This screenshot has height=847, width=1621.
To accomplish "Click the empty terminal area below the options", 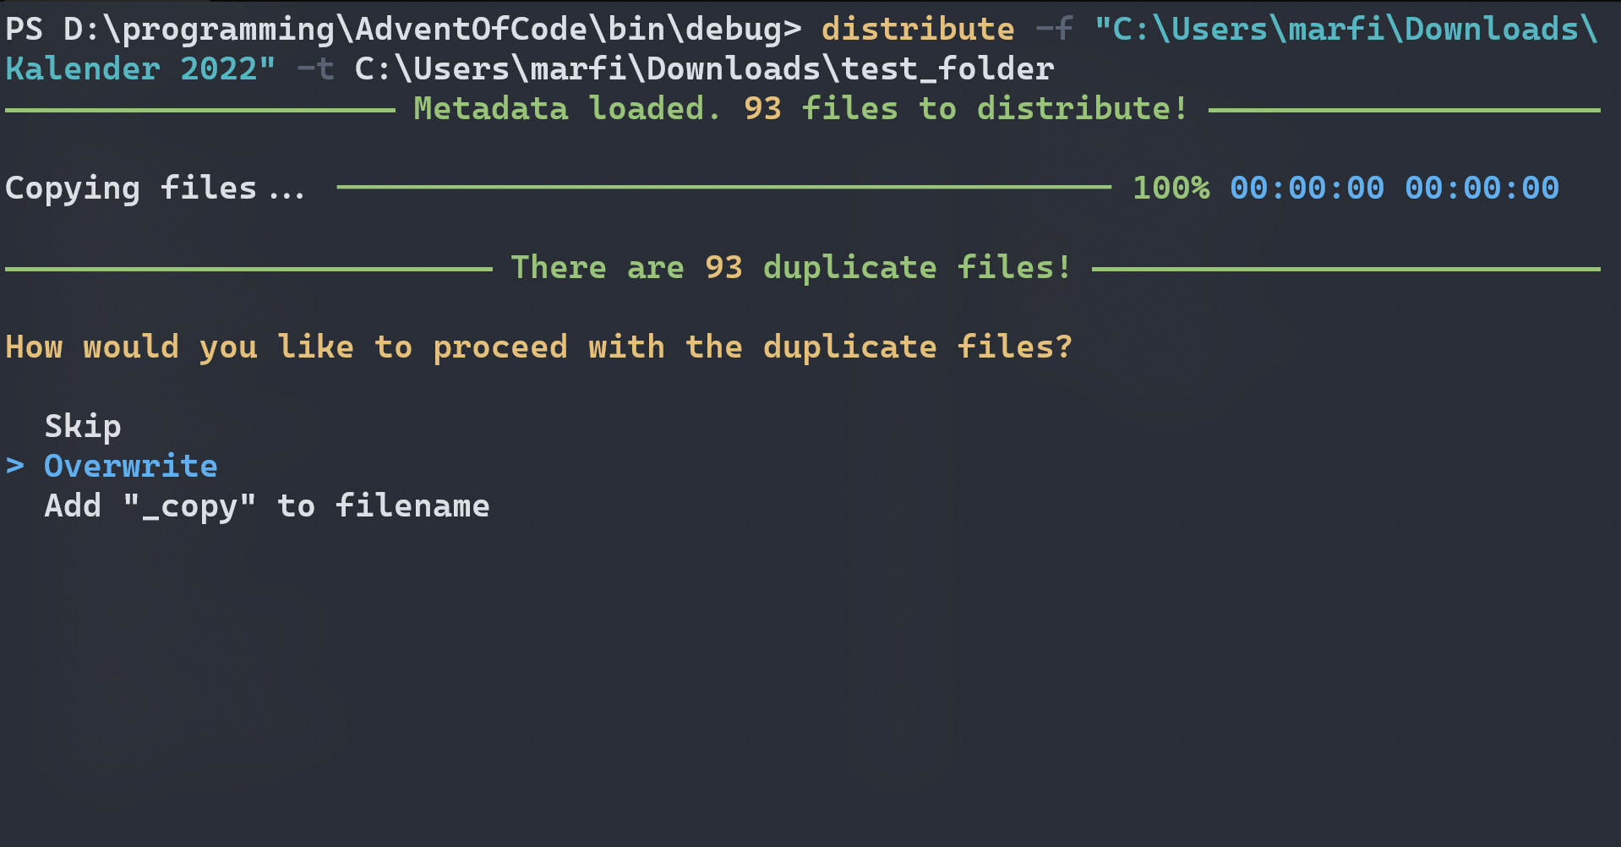I will (x=810, y=676).
